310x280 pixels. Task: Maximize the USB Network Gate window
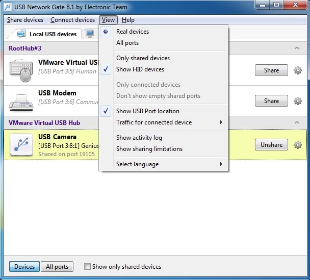pyautogui.click(x=276, y=5)
